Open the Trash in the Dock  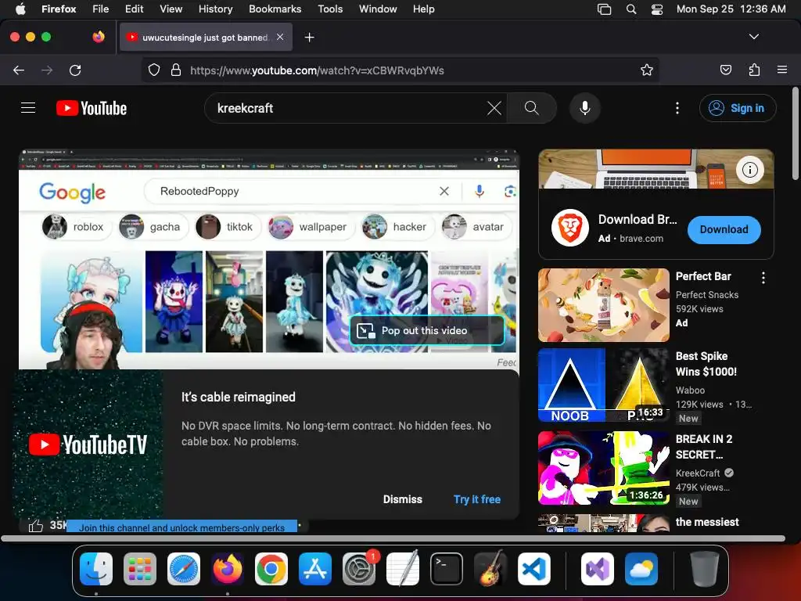pyautogui.click(x=705, y=569)
